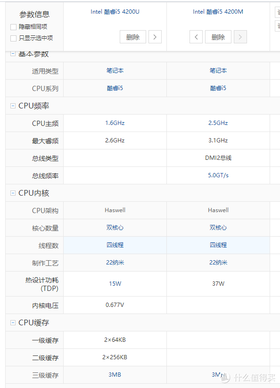Viewport: 280px width, 388px height.
Task: Check the 只显示选中项 checkbox
Action: click(x=13, y=38)
